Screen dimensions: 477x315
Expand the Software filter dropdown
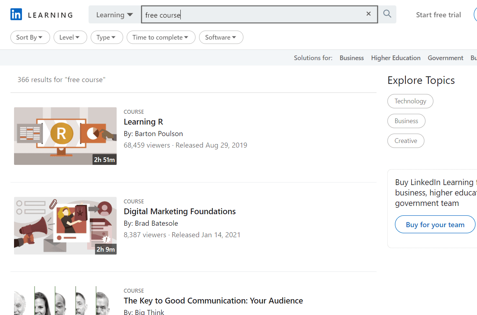click(221, 37)
